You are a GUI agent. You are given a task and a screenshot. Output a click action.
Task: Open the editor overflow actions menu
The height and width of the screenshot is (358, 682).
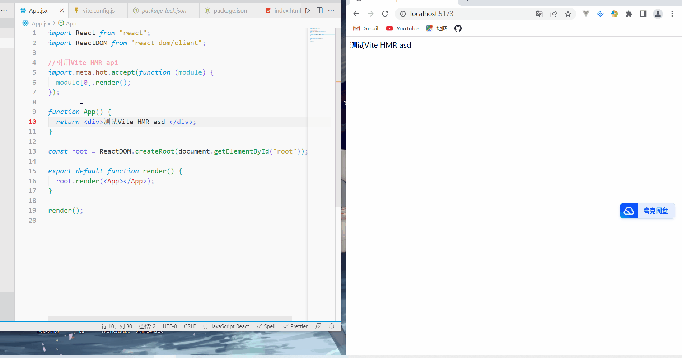[x=331, y=10]
